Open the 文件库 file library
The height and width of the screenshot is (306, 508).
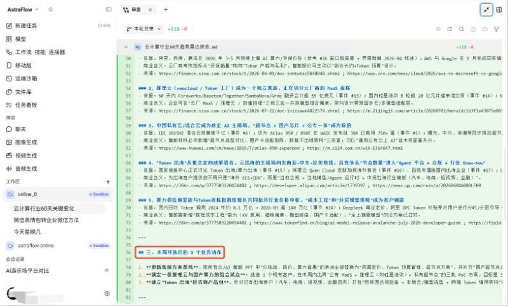23,92
